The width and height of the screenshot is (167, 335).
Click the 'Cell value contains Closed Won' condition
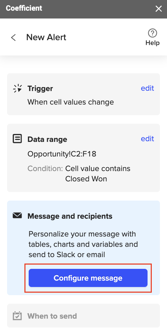pyautogui.click(x=98, y=174)
